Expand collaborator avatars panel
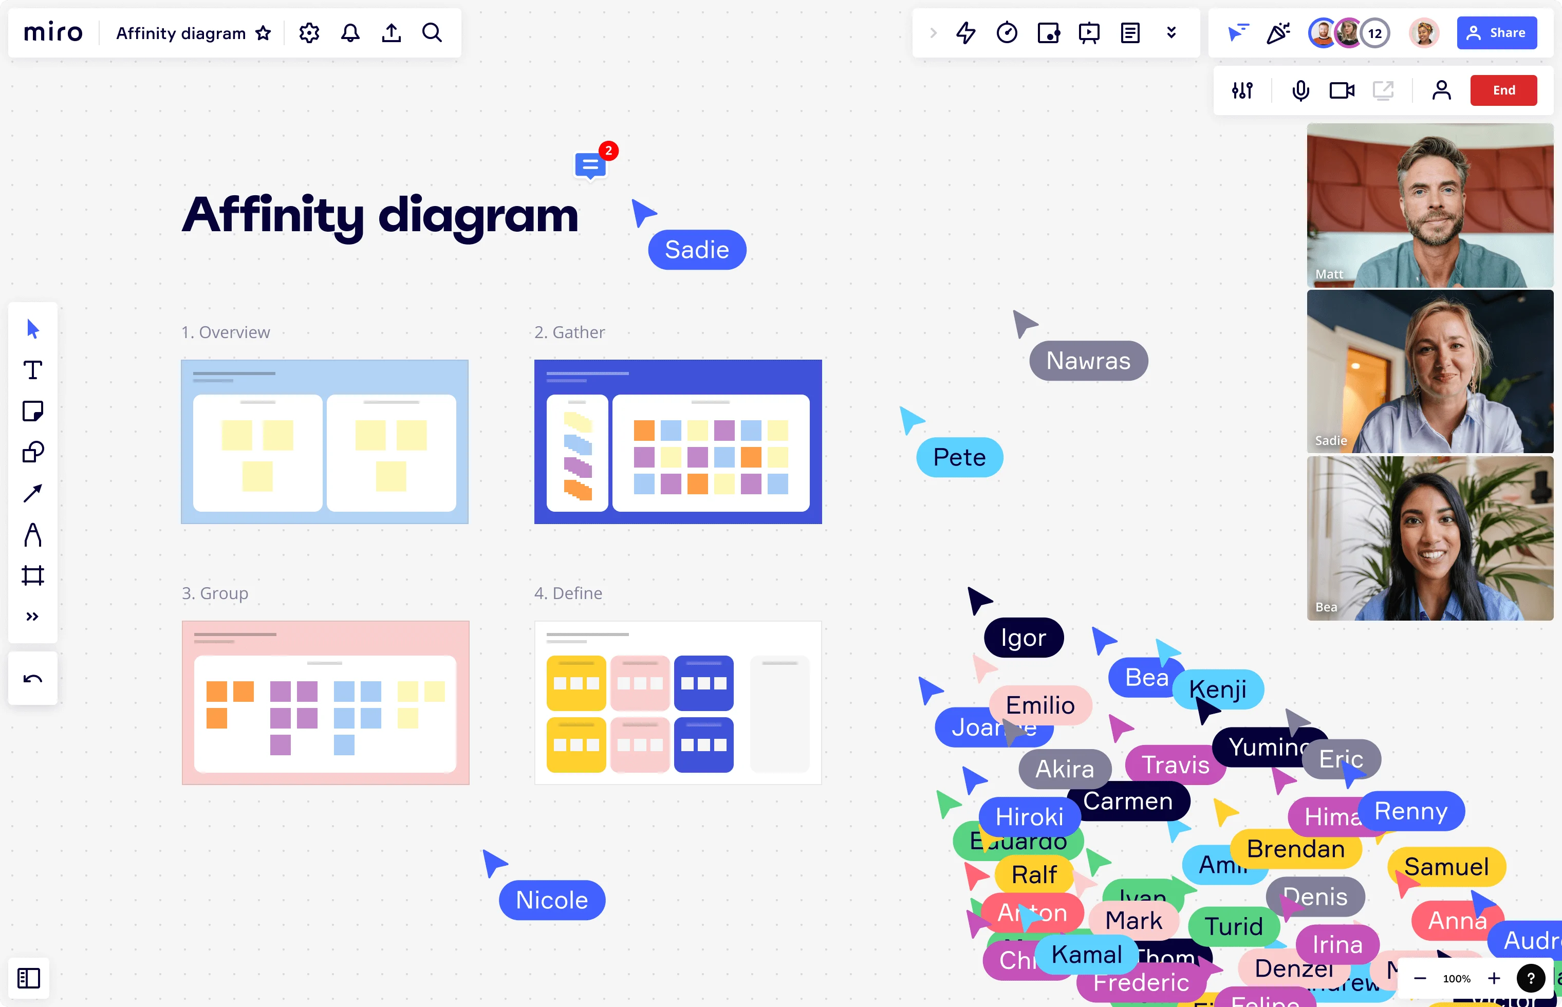1562x1007 pixels. click(x=1374, y=33)
